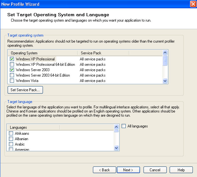This screenshot has height=177, width=197.
Task: Click the Languages column header
Action: (33, 127)
